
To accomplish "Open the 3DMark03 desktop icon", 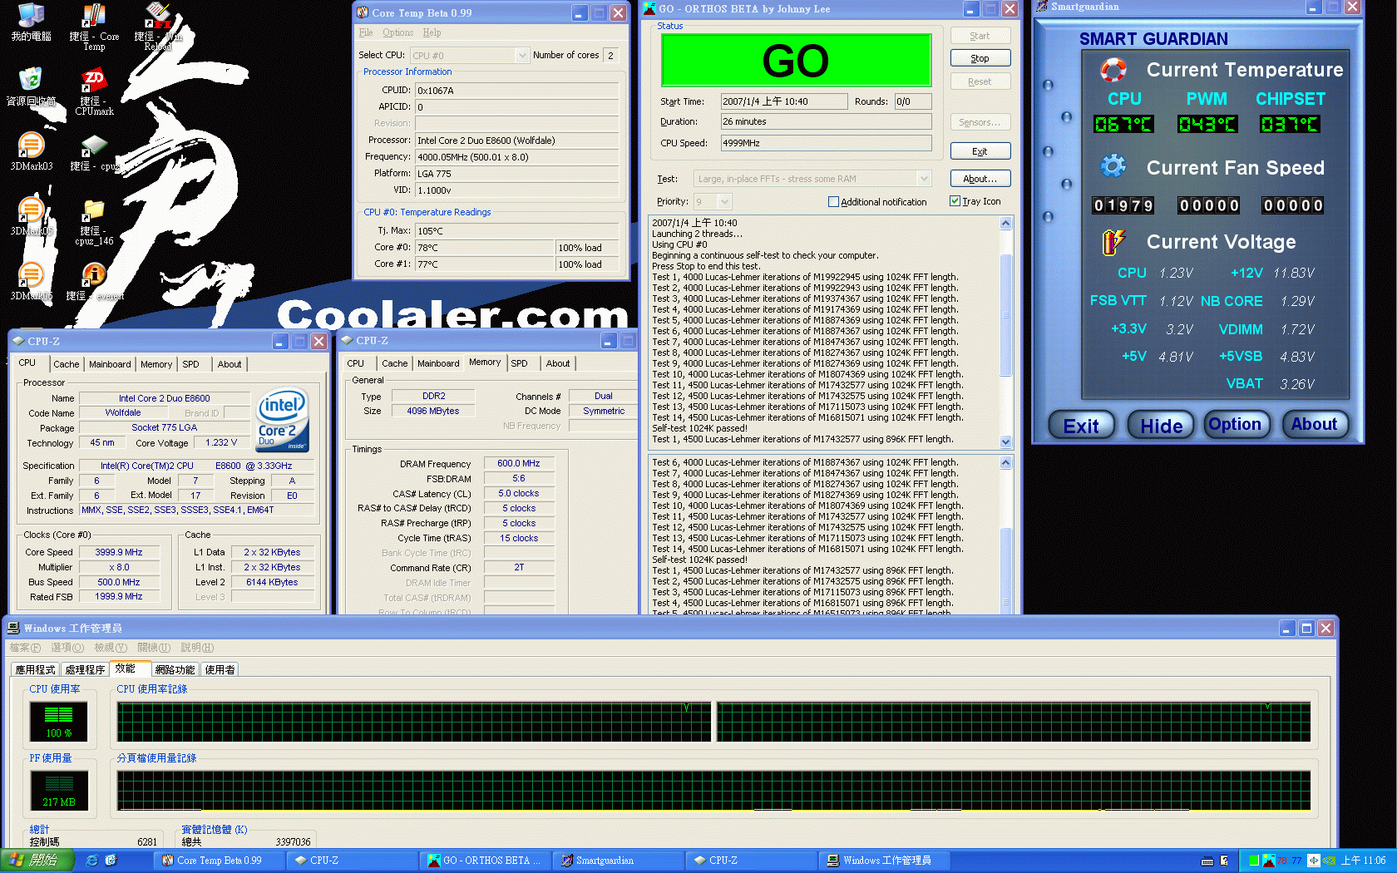I will click(31, 151).
